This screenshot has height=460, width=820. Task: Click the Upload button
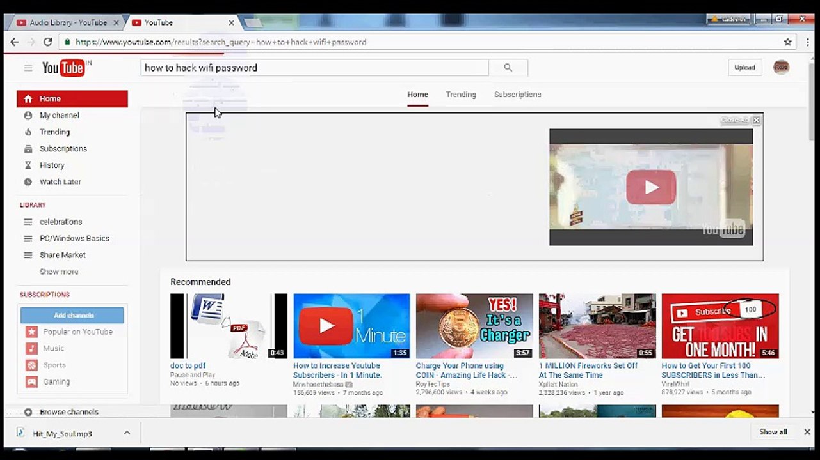coord(744,68)
